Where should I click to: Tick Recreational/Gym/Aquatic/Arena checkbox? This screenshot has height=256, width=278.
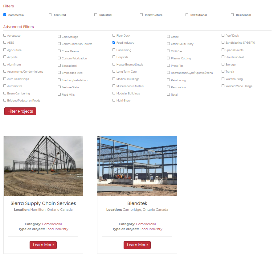(168, 73)
